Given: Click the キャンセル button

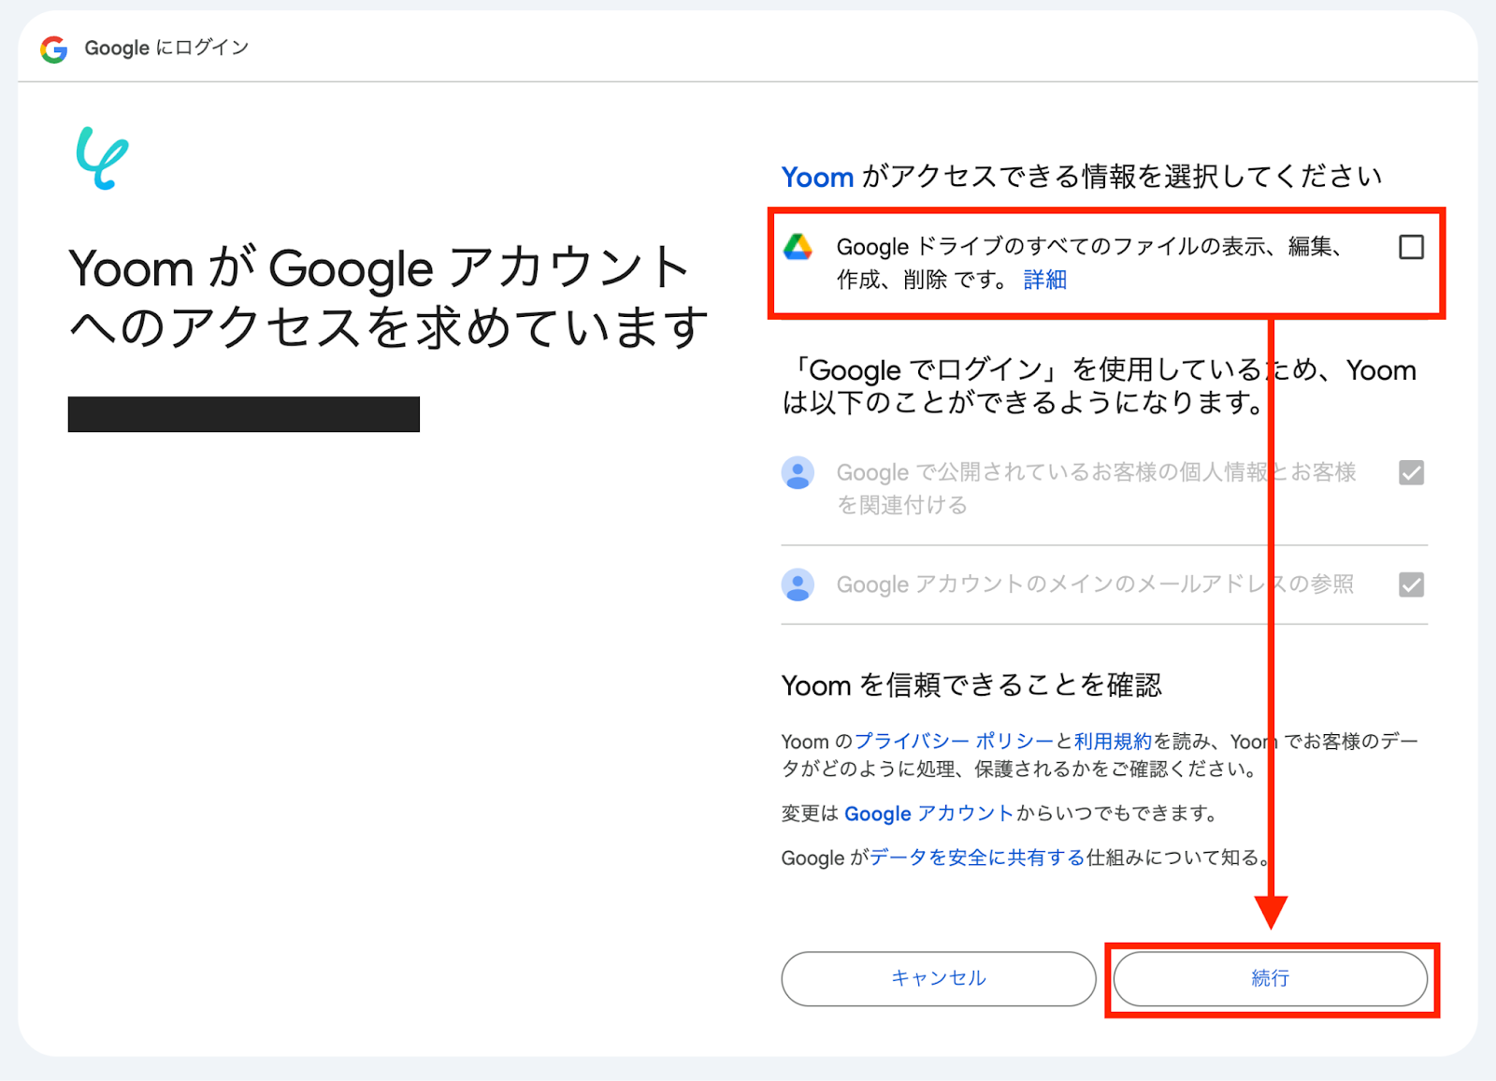Looking at the screenshot, I should 939,978.
